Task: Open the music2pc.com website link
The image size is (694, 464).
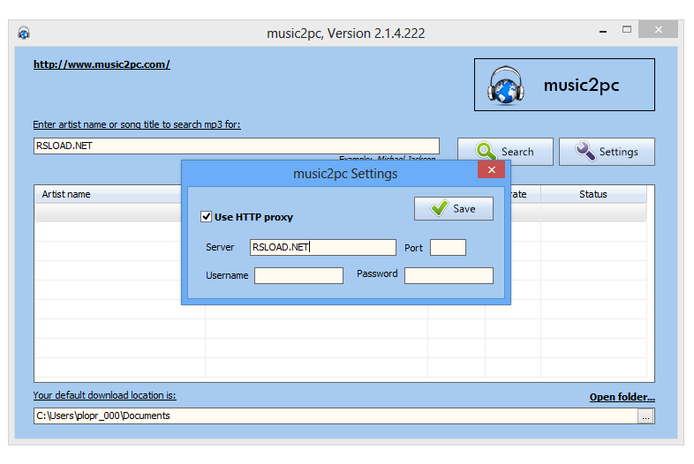Action: point(102,64)
